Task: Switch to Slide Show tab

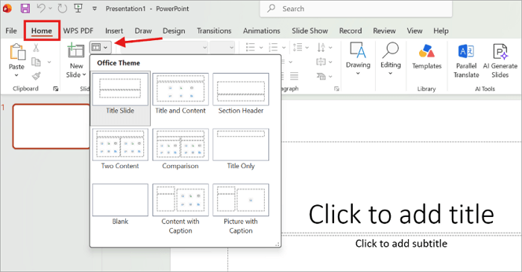Action: 309,31
